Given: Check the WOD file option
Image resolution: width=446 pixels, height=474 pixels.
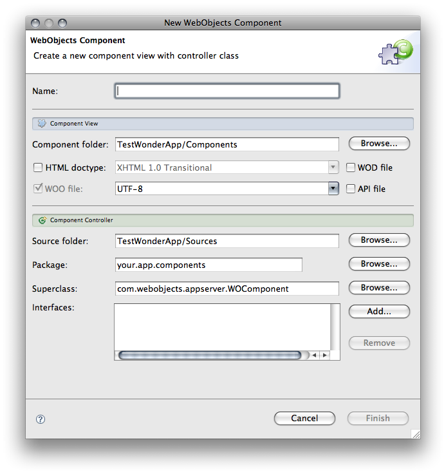Looking at the screenshot, I should pos(351,167).
